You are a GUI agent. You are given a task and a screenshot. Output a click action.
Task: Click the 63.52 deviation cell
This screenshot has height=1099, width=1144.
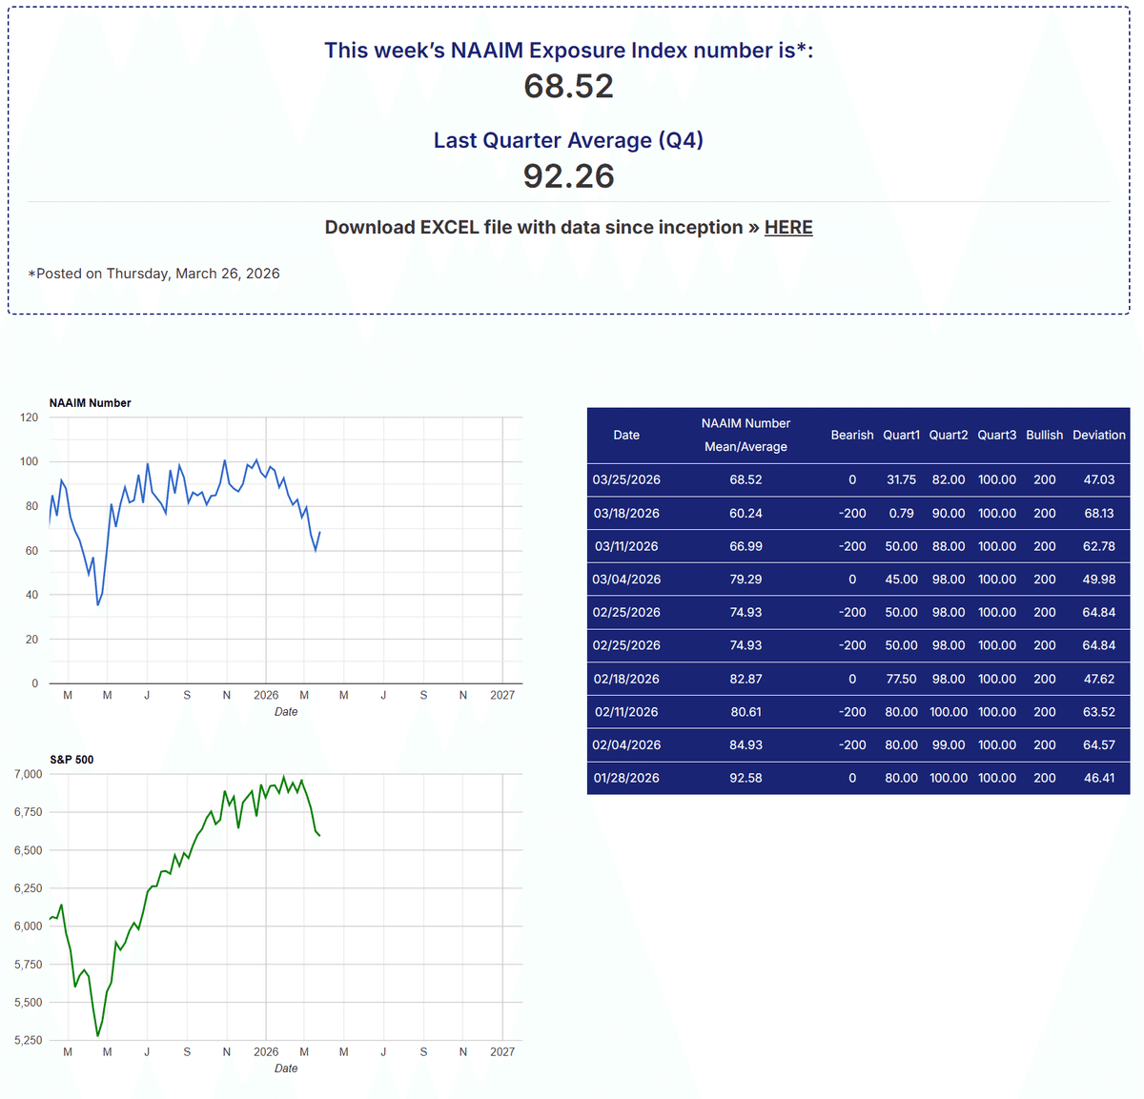[1099, 712]
